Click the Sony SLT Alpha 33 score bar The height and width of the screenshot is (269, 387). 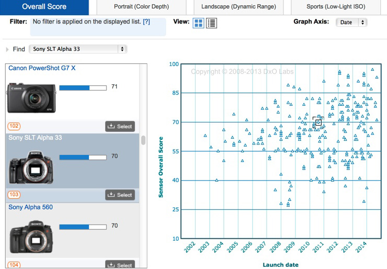coord(83,158)
